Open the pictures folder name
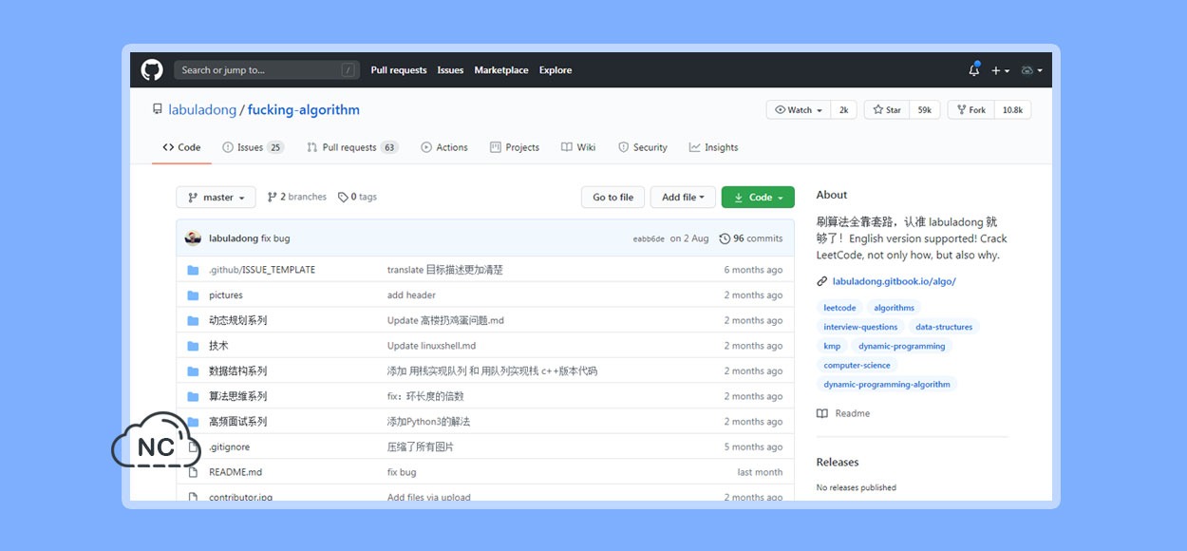 tap(226, 295)
